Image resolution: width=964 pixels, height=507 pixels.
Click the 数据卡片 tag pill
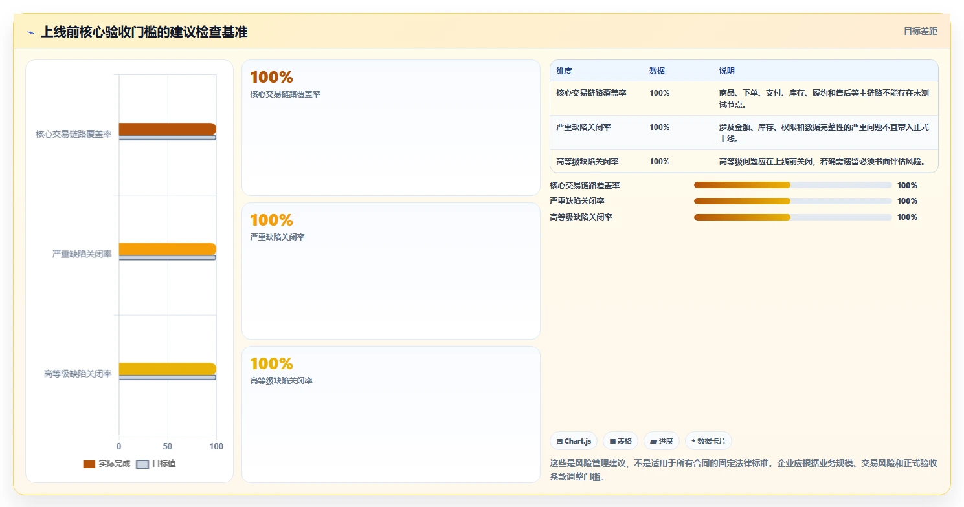pos(708,441)
